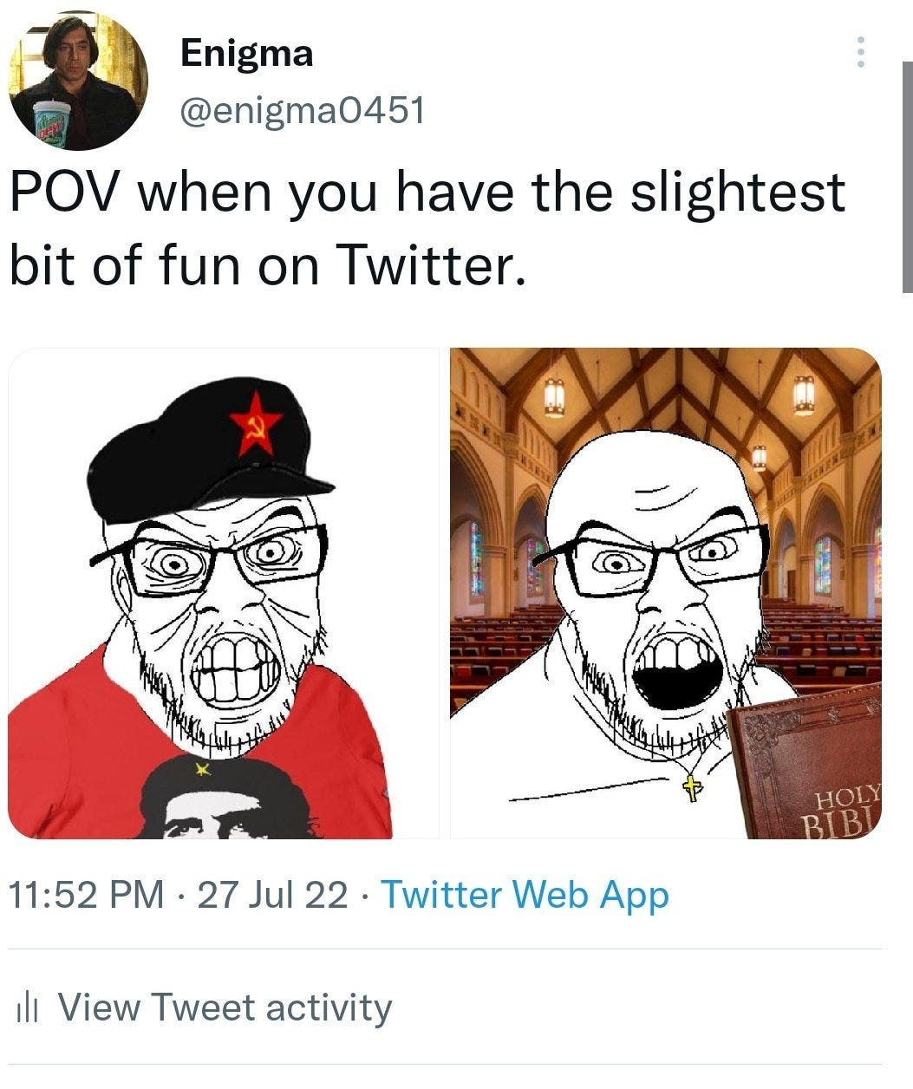Click the Tweet activity bar chart icon
This screenshot has width=913, height=1089.
pos(29,1007)
